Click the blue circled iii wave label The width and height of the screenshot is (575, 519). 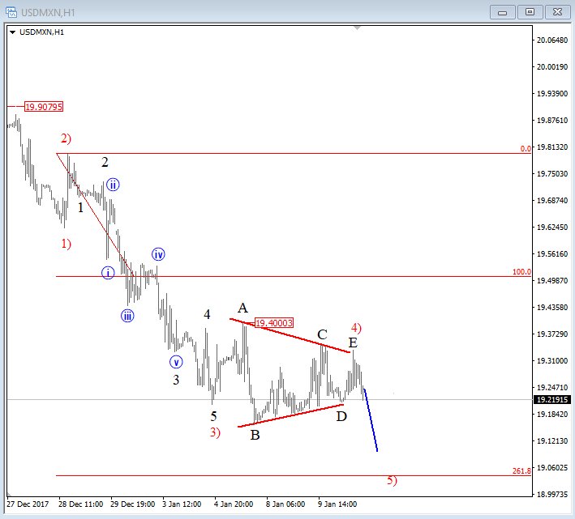coord(127,316)
